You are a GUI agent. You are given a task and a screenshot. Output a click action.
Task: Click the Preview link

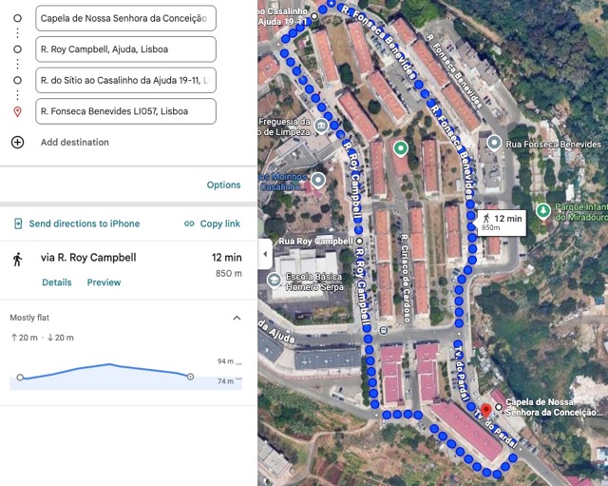104,282
